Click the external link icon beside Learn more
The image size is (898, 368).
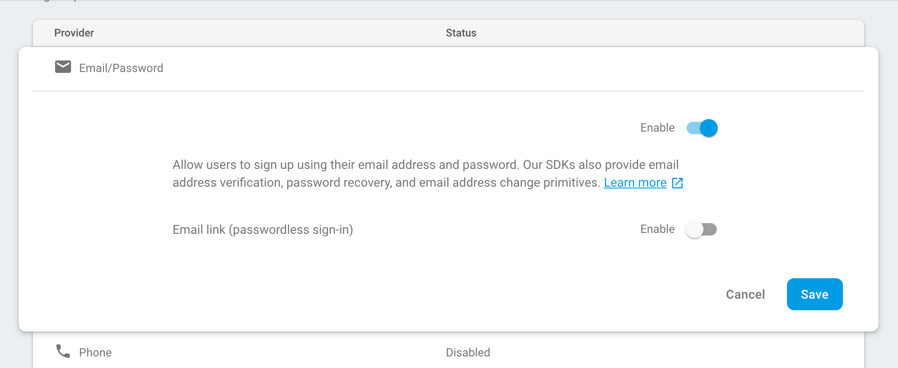[677, 183]
